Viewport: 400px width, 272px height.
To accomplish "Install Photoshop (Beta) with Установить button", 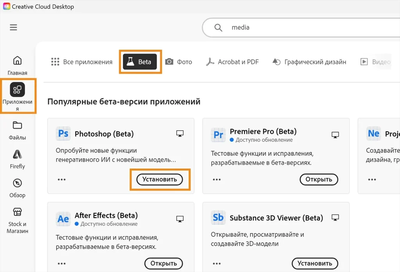I will [160, 180].
